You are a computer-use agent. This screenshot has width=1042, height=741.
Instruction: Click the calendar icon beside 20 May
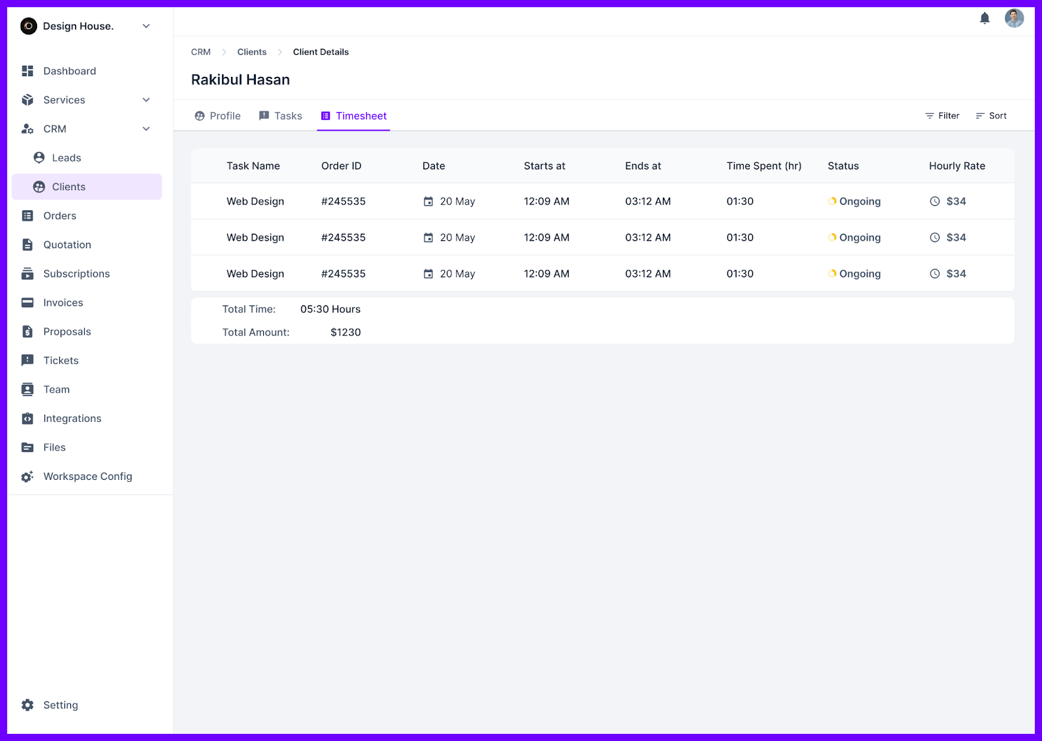pos(429,201)
